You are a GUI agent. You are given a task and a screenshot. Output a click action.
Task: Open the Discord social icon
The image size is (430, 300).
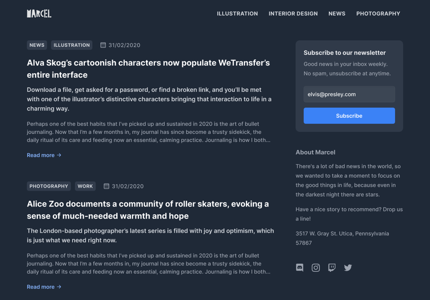299,267
